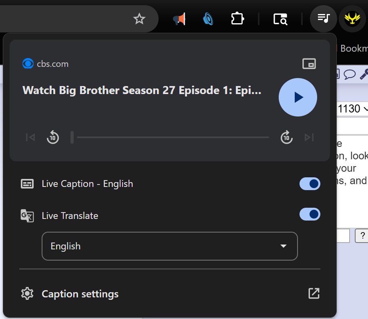Click the question mark button in background page
The image size is (368, 319).
(362, 235)
